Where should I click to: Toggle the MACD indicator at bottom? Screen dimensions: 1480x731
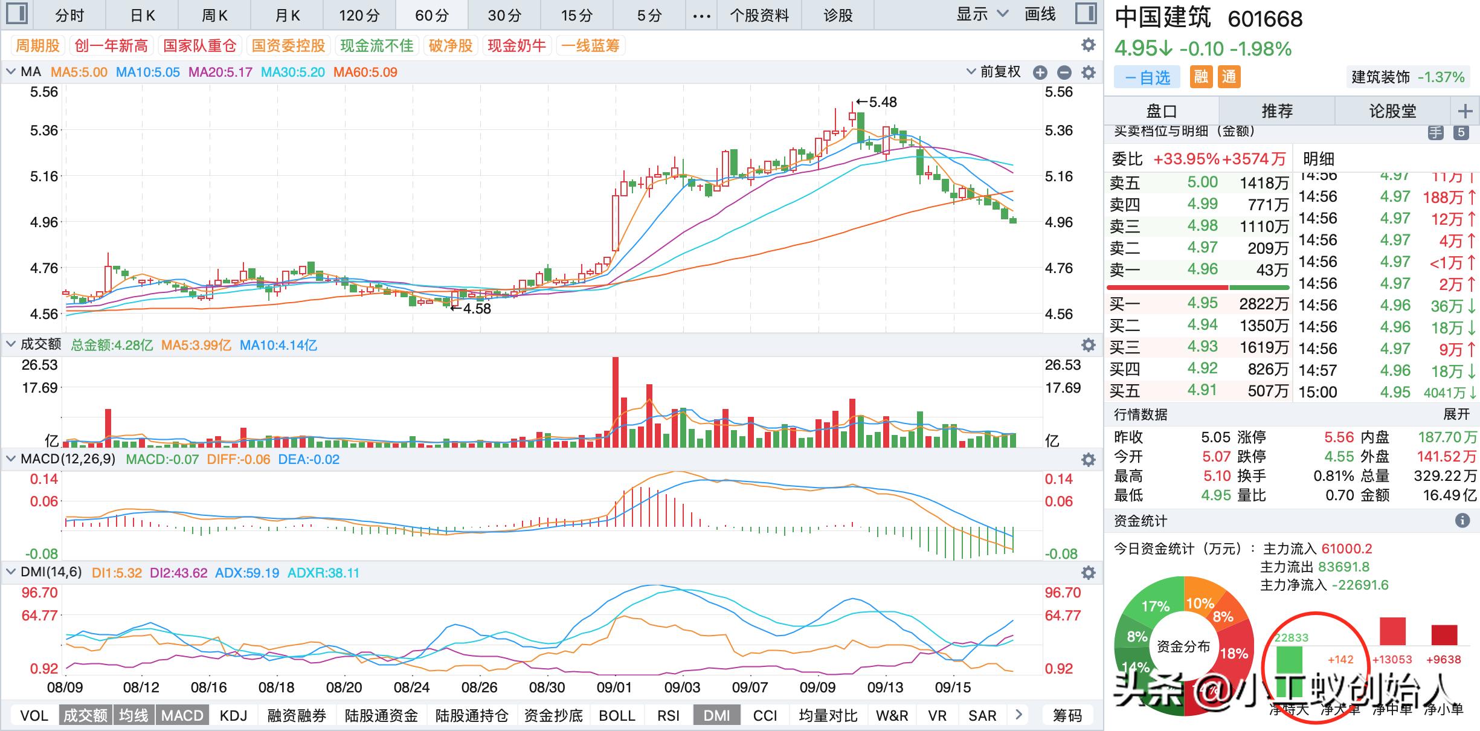tap(182, 715)
